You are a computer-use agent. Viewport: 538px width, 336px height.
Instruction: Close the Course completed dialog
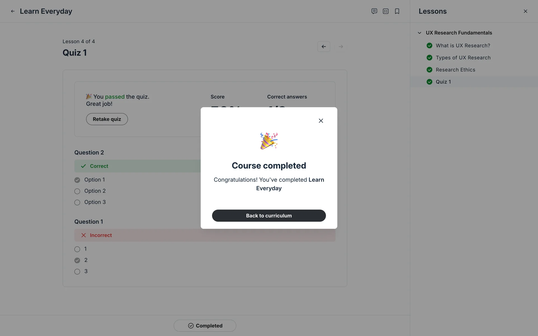click(321, 121)
